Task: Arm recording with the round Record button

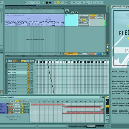Action: [x=50, y=3]
